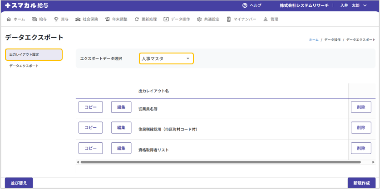This screenshot has height=189, width=380.
Task: Click the home icon in the navigation bar
Action: [9, 19]
